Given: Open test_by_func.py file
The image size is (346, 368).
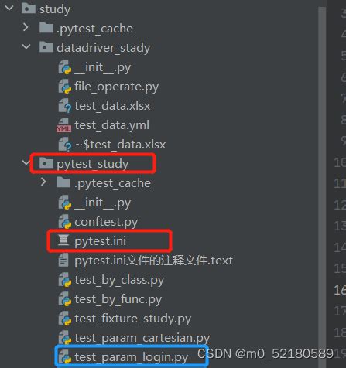Looking at the screenshot, I should (118, 299).
